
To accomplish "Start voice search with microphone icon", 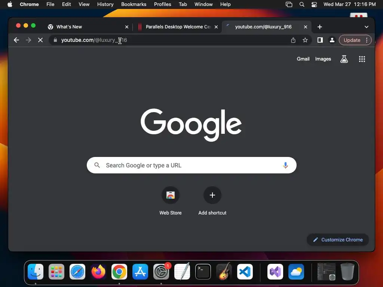I will coord(285,165).
